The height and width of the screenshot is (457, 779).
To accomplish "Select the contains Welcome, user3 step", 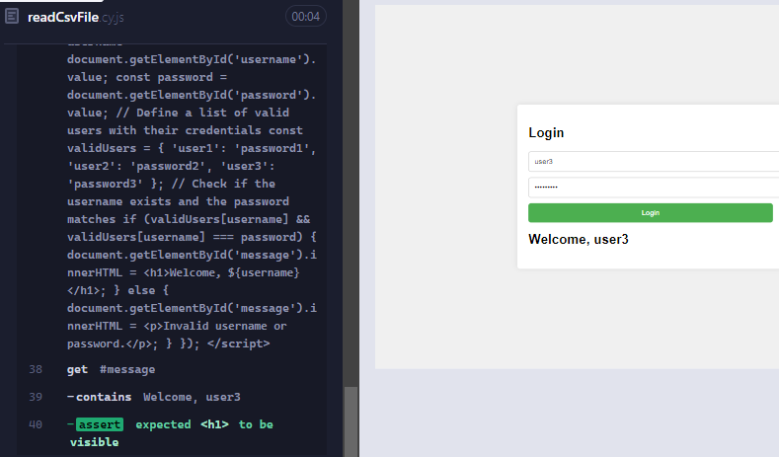I will pos(172,397).
